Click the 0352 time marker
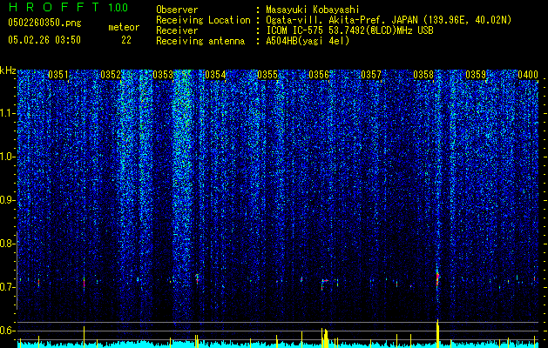The height and width of the screenshot is (348, 548). pos(111,75)
